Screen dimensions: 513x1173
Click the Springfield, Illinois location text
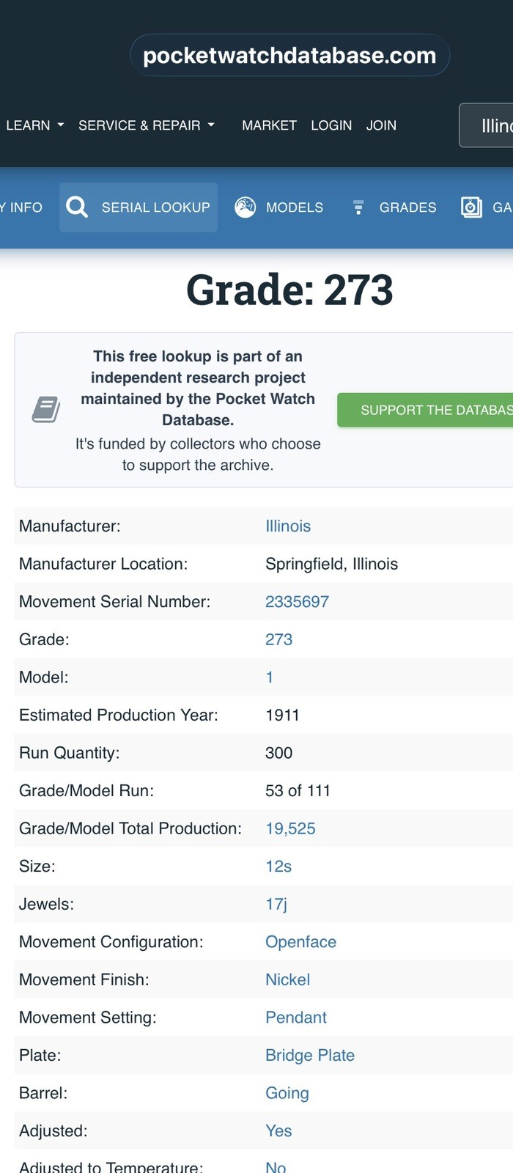[x=331, y=564]
